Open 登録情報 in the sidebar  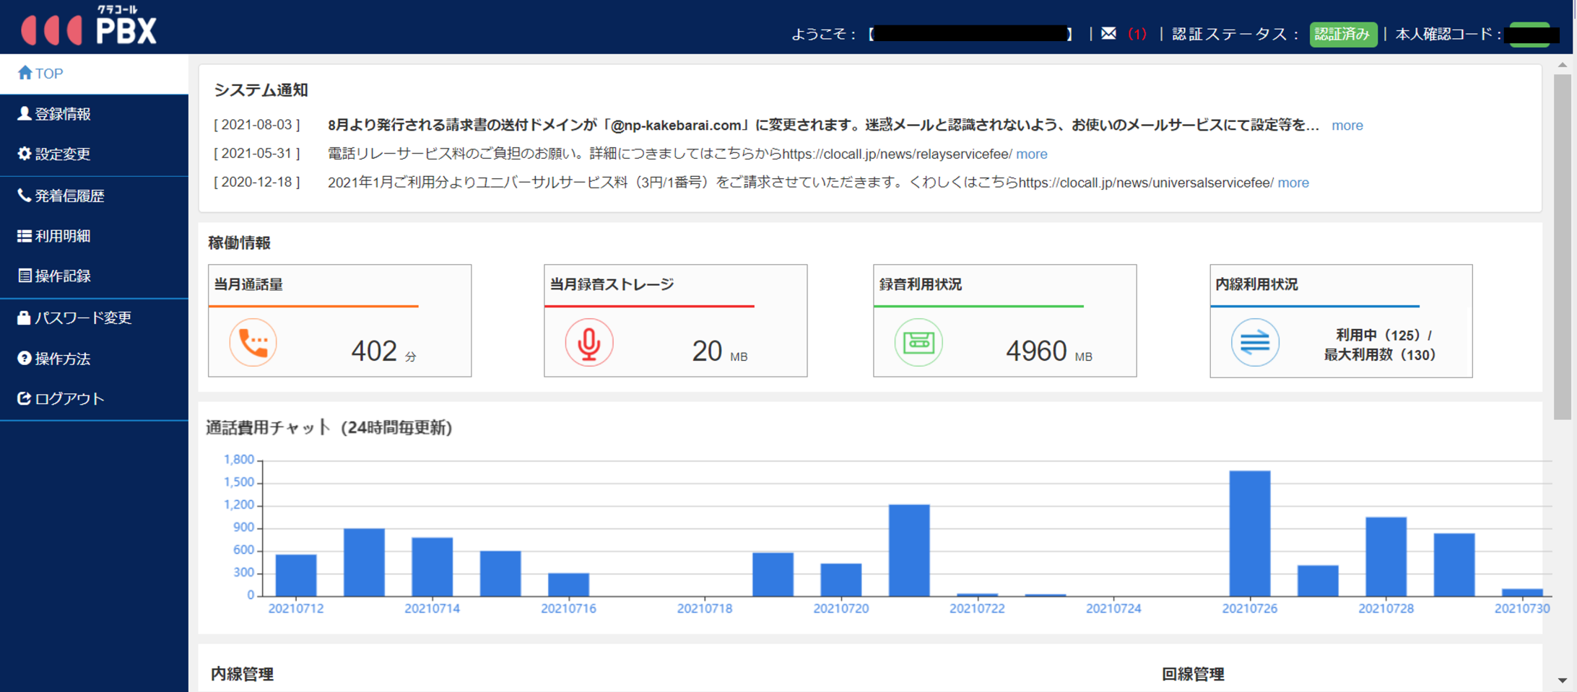coord(63,114)
